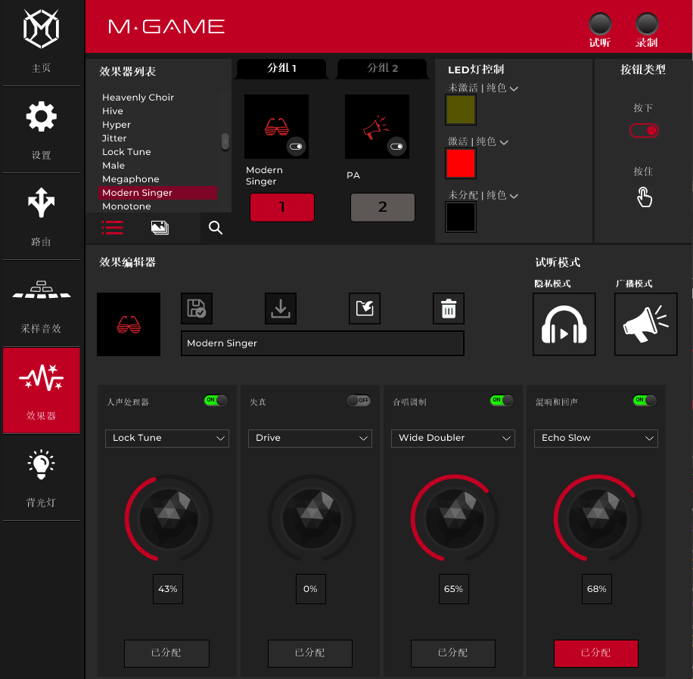Turn off 合唱调制 ON switch
Viewport: 693px width, 679px height.
click(x=502, y=400)
